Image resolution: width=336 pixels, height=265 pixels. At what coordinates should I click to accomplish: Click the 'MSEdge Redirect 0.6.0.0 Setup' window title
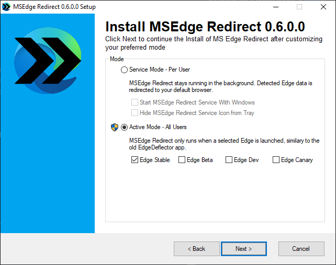(54, 7)
